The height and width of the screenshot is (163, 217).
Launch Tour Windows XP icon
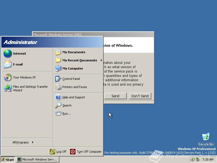click(8, 77)
